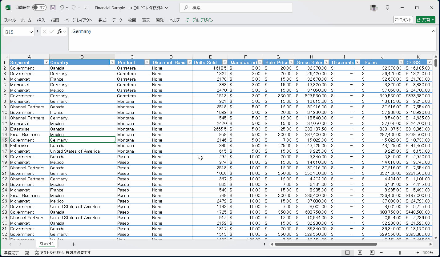Select Normal view icon in status bar
The width and height of the screenshot is (440, 257).
point(347,253)
